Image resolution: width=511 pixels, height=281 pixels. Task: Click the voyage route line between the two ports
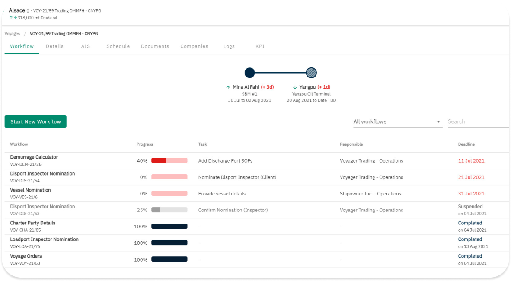pyautogui.click(x=281, y=73)
